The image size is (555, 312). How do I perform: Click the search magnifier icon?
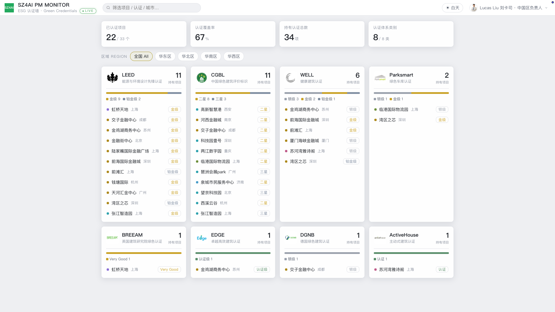pos(108,8)
